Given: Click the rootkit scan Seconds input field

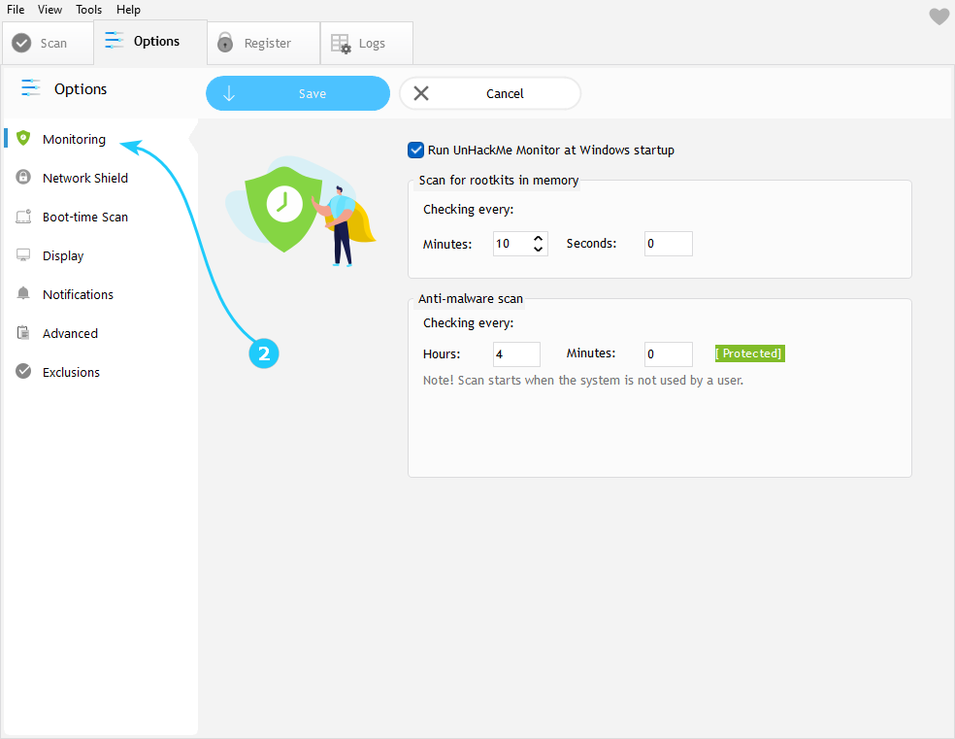Looking at the screenshot, I should pos(668,244).
